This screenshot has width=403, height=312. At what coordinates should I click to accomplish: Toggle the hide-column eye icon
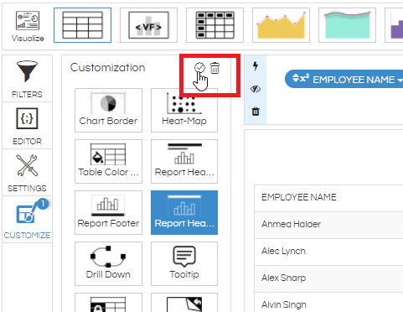[x=256, y=89]
